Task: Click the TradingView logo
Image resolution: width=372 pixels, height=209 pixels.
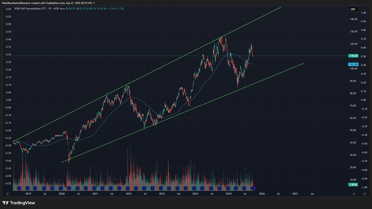Action: (x=19, y=203)
